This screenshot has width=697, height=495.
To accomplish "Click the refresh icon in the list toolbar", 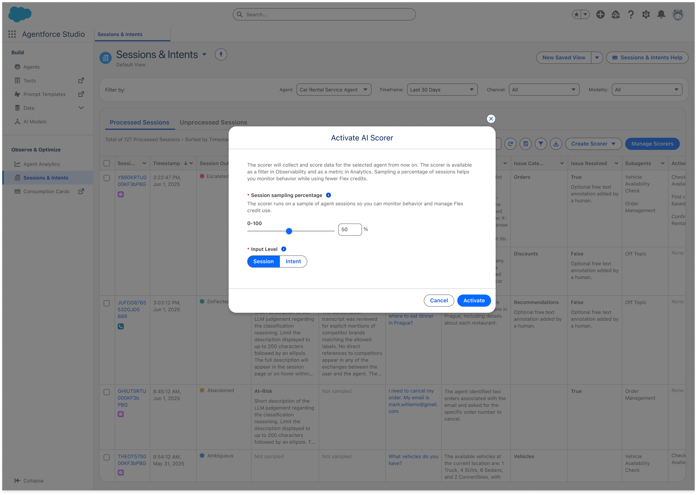I will pos(511,144).
